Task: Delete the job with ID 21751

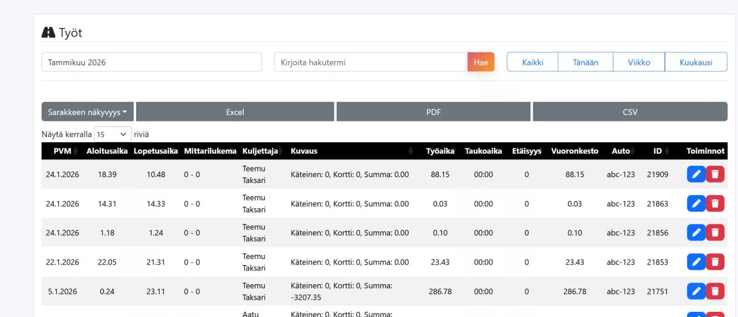Action: point(716,292)
